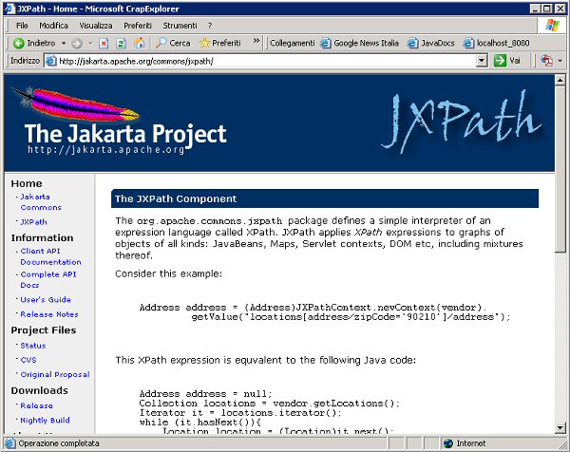
Task: Click the vertical scrollbar thumb
Action: 560,169
